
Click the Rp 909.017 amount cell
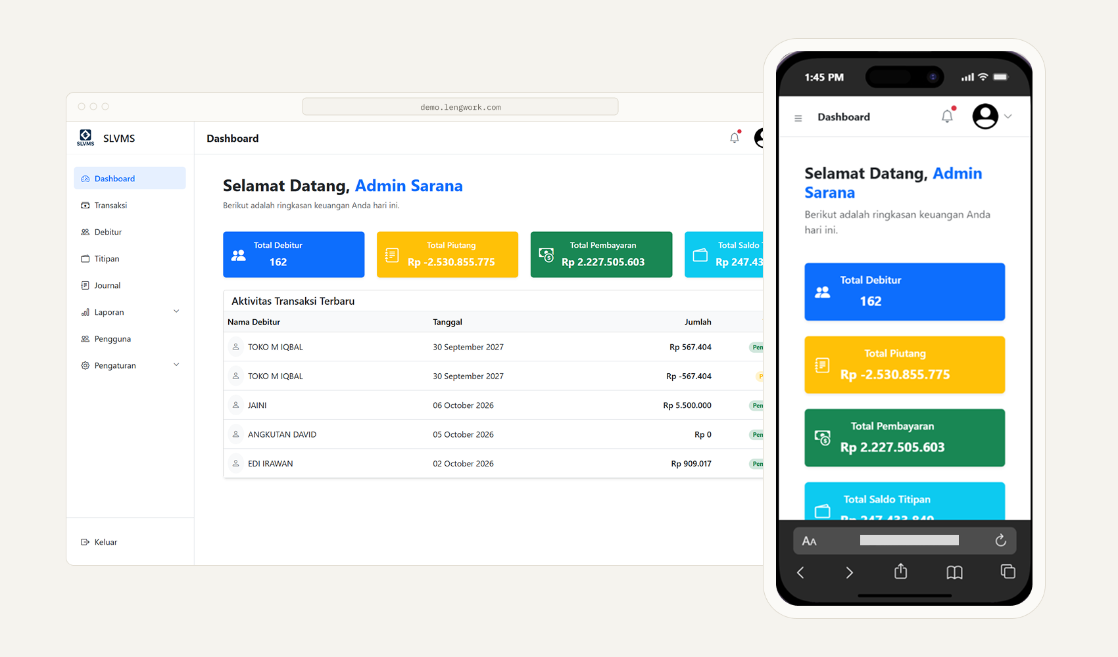pos(691,464)
